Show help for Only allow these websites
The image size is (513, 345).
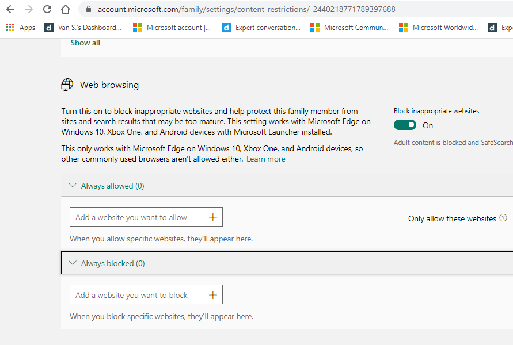[503, 217]
